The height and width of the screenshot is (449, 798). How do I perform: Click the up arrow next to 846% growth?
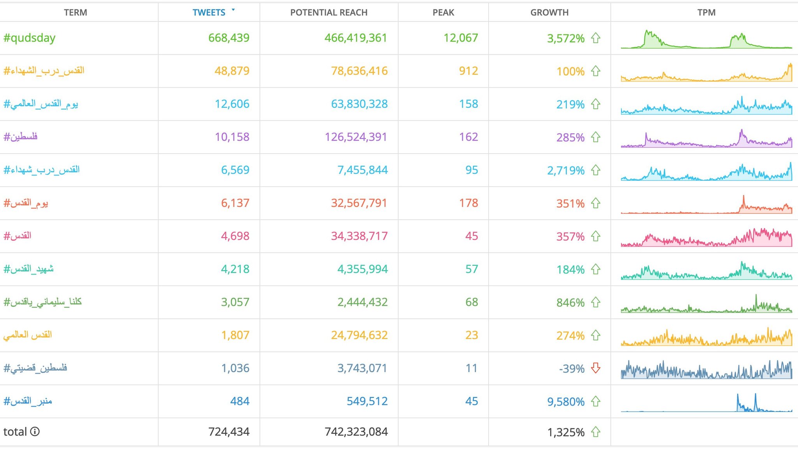pyautogui.click(x=595, y=302)
